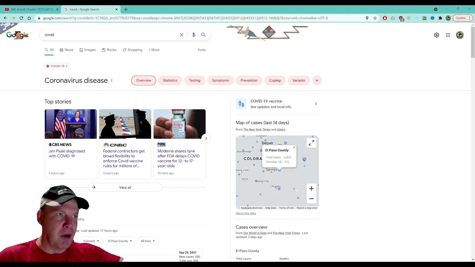Show next top stories with arrow
Image resolution: width=475 pixels, height=267 pixels.
(206, 138)
